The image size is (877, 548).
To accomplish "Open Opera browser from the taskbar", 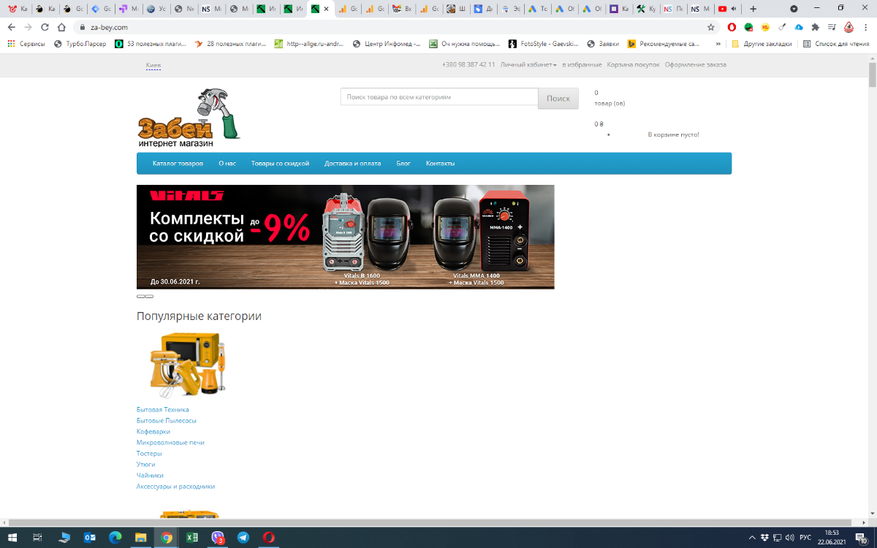I will 269,537.
